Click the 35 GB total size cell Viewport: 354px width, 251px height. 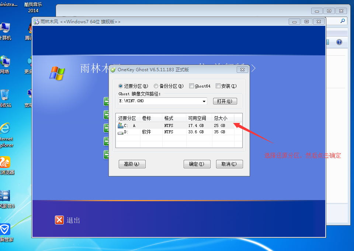(x=219, y=132)
